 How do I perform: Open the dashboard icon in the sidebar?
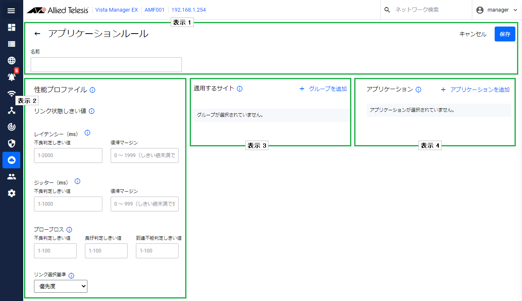11,27
